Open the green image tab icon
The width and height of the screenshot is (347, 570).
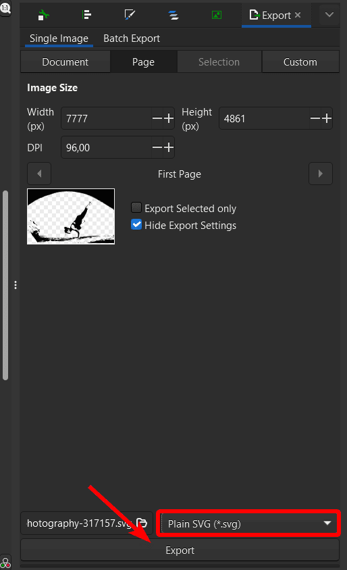(217, 15)
